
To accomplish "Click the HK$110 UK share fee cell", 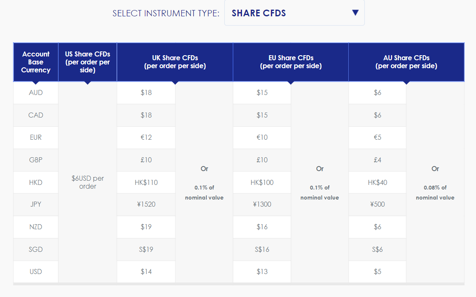I will 146,182.
